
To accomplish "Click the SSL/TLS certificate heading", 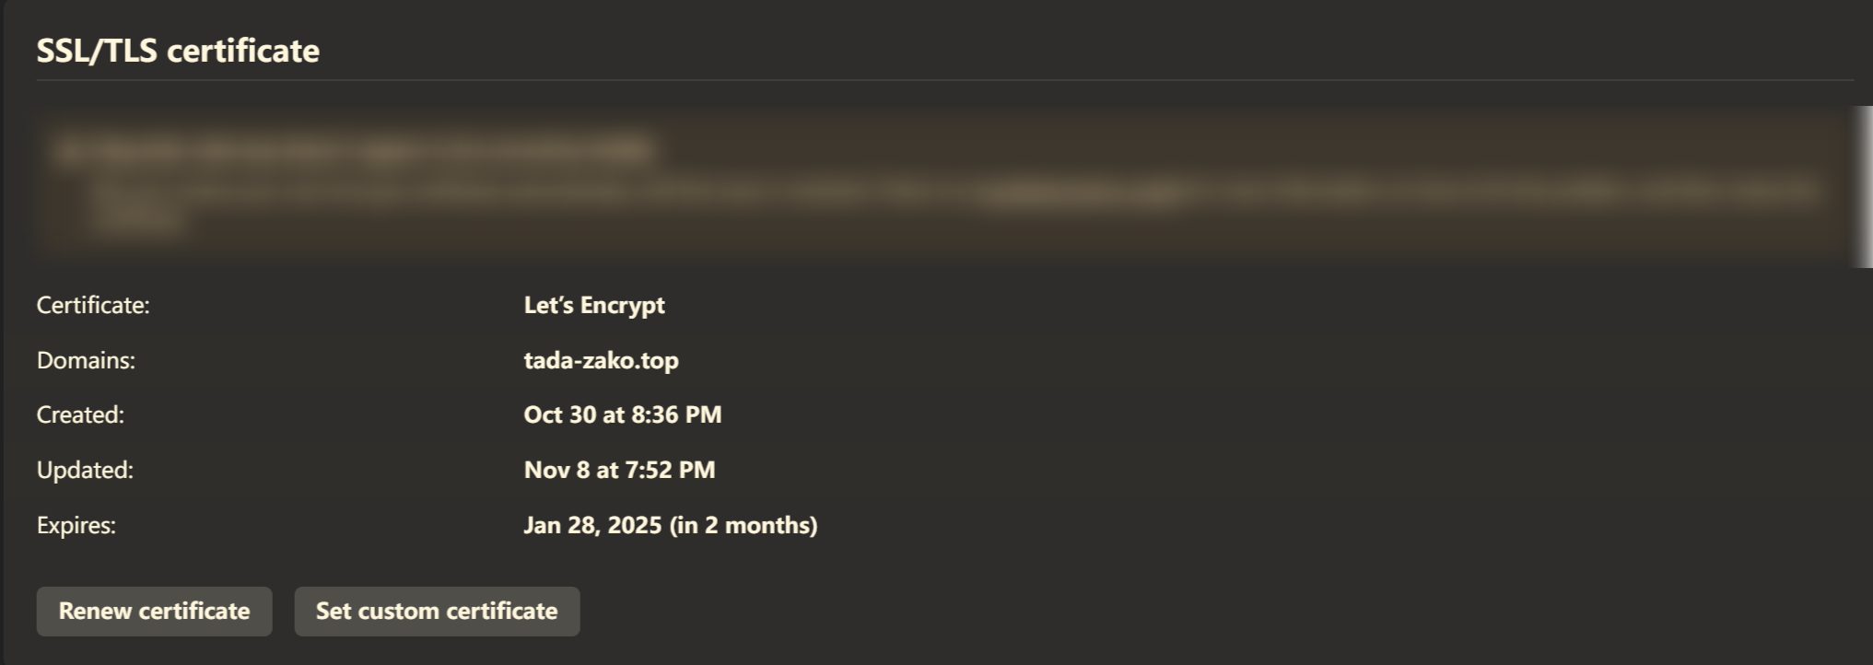I will point(178,51).
